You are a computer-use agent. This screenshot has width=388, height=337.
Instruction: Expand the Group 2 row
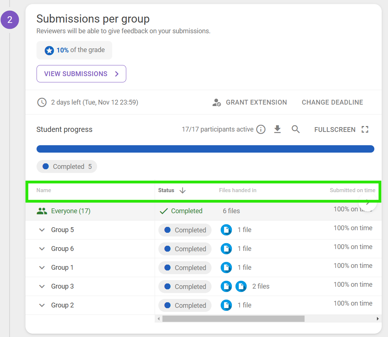point(42,305)
